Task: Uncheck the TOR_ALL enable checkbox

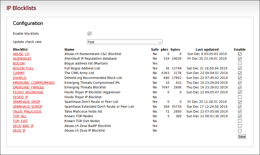Action: coord(240,116)
